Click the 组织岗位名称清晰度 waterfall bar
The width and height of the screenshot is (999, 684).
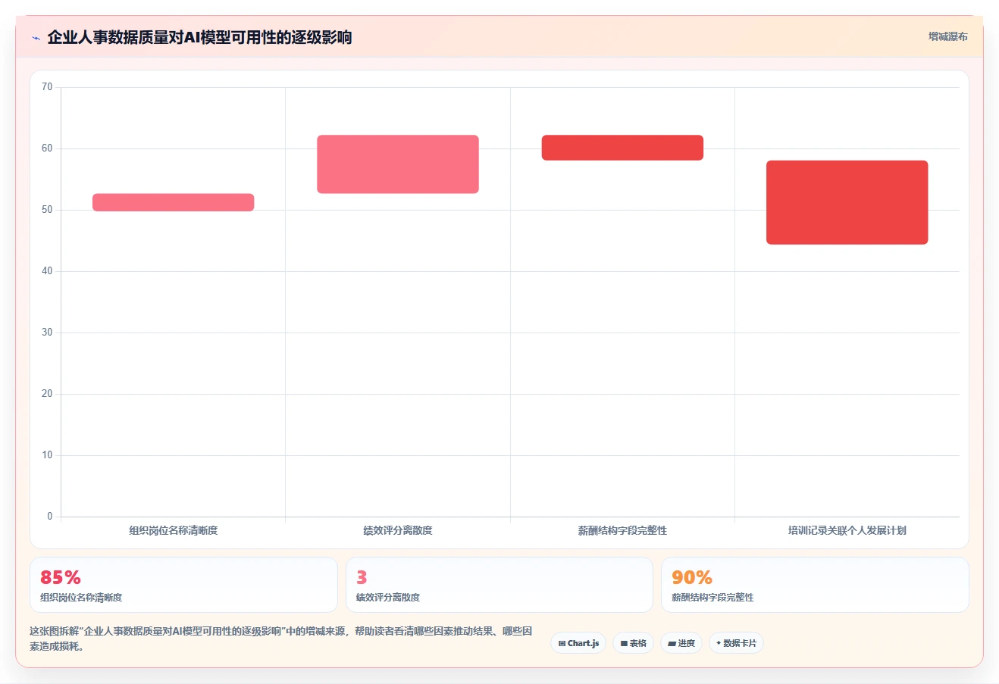(x=174, y=202)
